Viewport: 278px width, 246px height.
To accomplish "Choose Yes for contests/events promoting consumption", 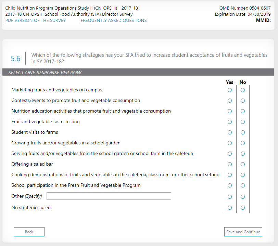I will pyautogui.click(x=230, y=101).
